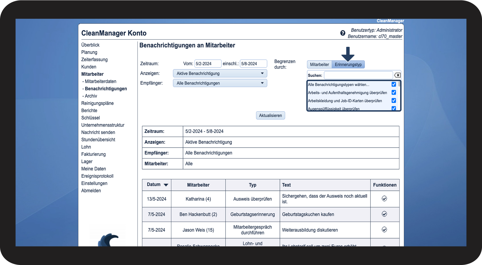
Task: Expand the Empfänger 'Alle Benachrichtigungen' dropdown
Action: (x=220, y=83)
